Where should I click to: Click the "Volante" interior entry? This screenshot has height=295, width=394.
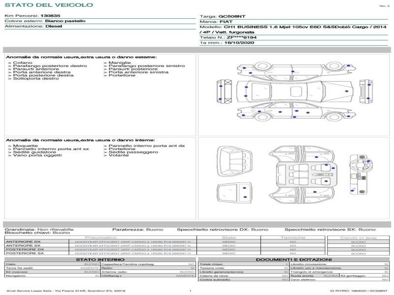pyautogui.click(x=119, y=155)
